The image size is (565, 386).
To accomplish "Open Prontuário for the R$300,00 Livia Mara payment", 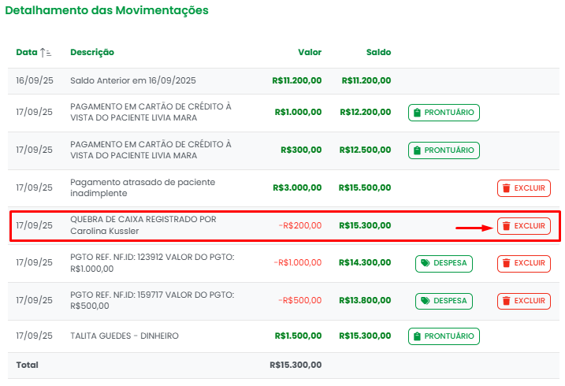I will pyautogui.click(x=444, y=150).
